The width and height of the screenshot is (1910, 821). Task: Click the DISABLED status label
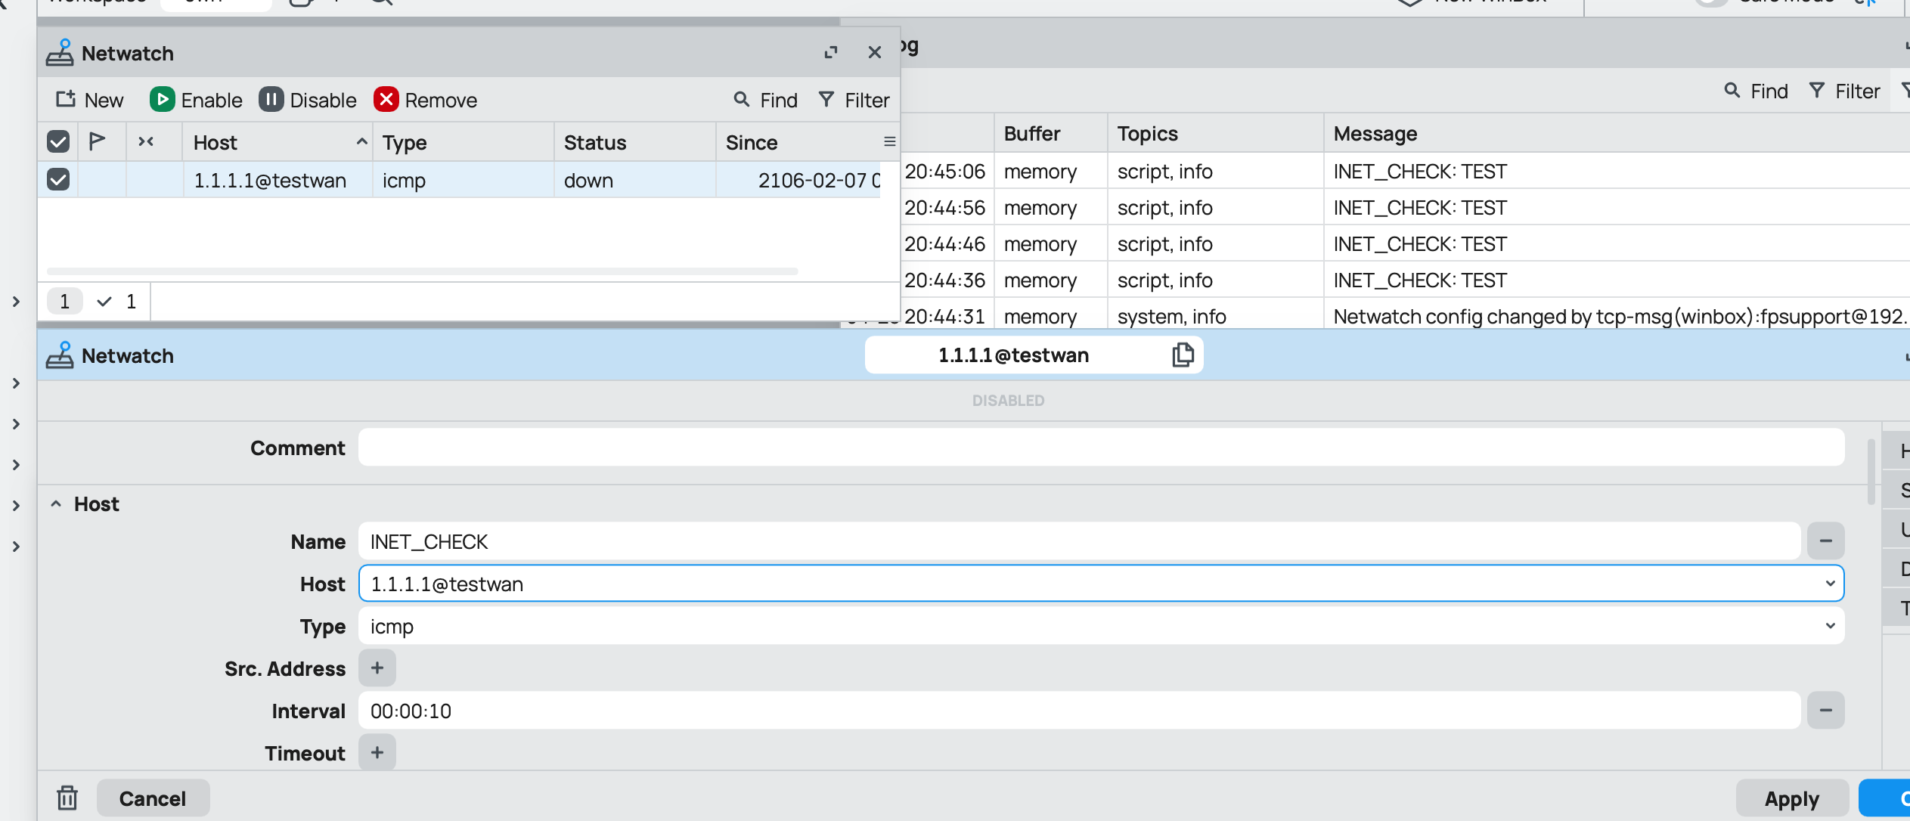(1008, 401)
